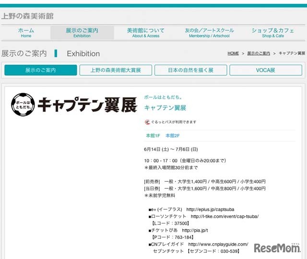
Task: Select the VOCA展 tab
Action: [266, 70]
